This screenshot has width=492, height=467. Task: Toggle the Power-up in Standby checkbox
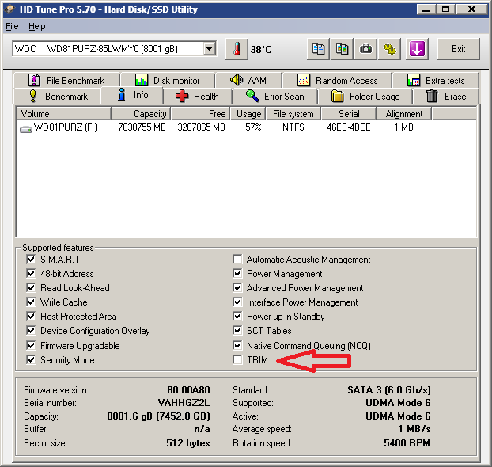tap(237, 317)
